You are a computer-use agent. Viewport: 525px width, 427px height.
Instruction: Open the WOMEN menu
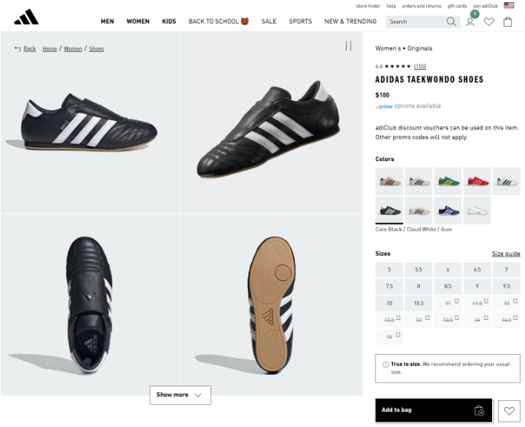[138, 21]
